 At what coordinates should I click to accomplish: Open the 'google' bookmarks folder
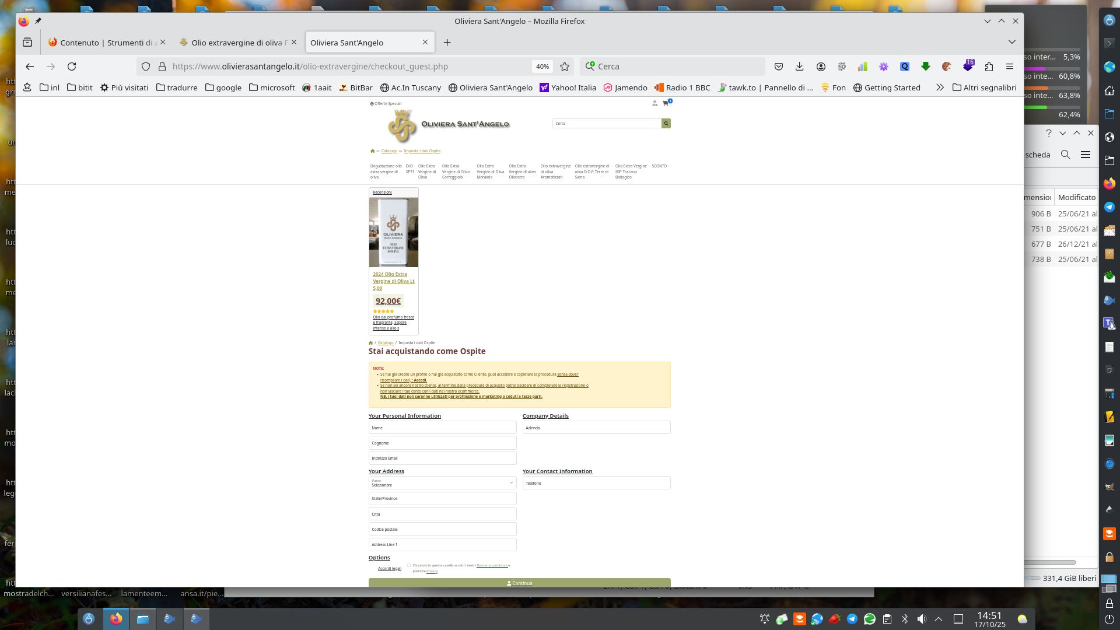tap(223, 87)
